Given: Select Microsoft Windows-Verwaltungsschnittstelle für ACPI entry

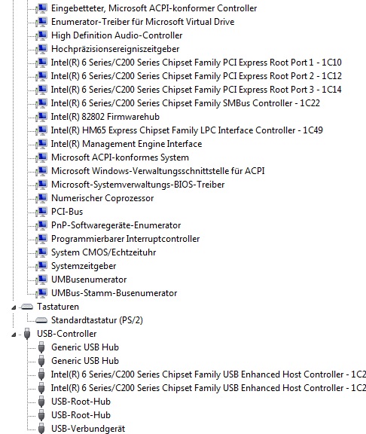Looking at the screenshot, I should tap(158, 171).
